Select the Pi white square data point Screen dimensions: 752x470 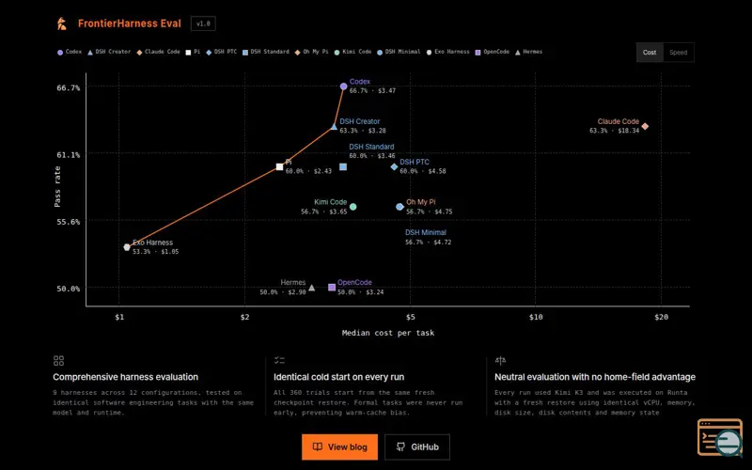[279, 167]
